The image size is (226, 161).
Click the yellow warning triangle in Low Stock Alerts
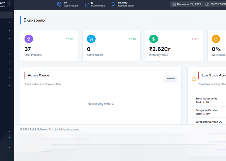(x=194, y=78)
